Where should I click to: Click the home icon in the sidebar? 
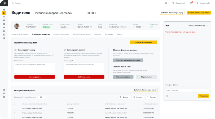pyautogui.click(x=4, y=10)
